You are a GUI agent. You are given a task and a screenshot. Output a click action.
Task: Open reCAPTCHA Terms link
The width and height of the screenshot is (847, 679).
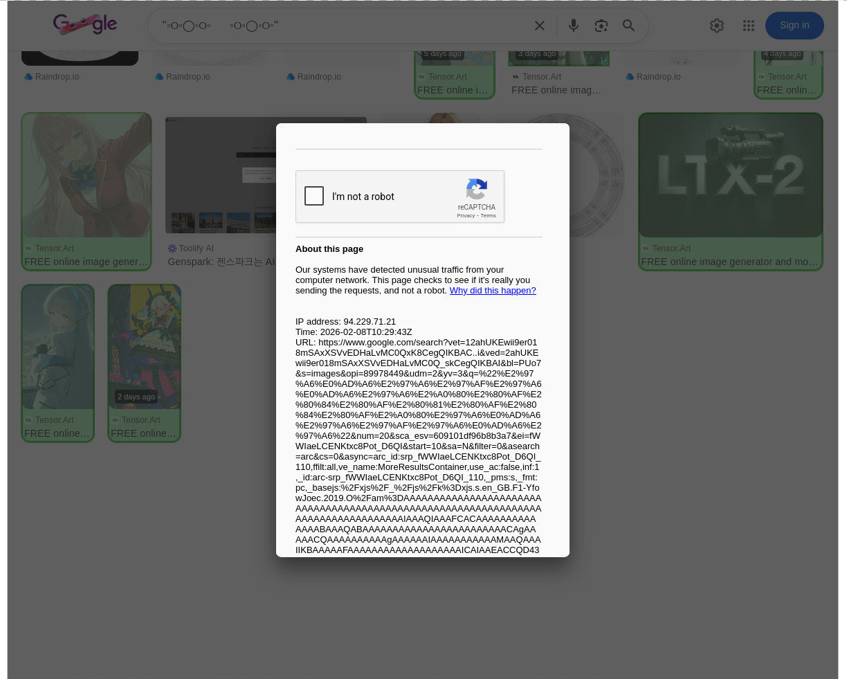pos(488,216)
